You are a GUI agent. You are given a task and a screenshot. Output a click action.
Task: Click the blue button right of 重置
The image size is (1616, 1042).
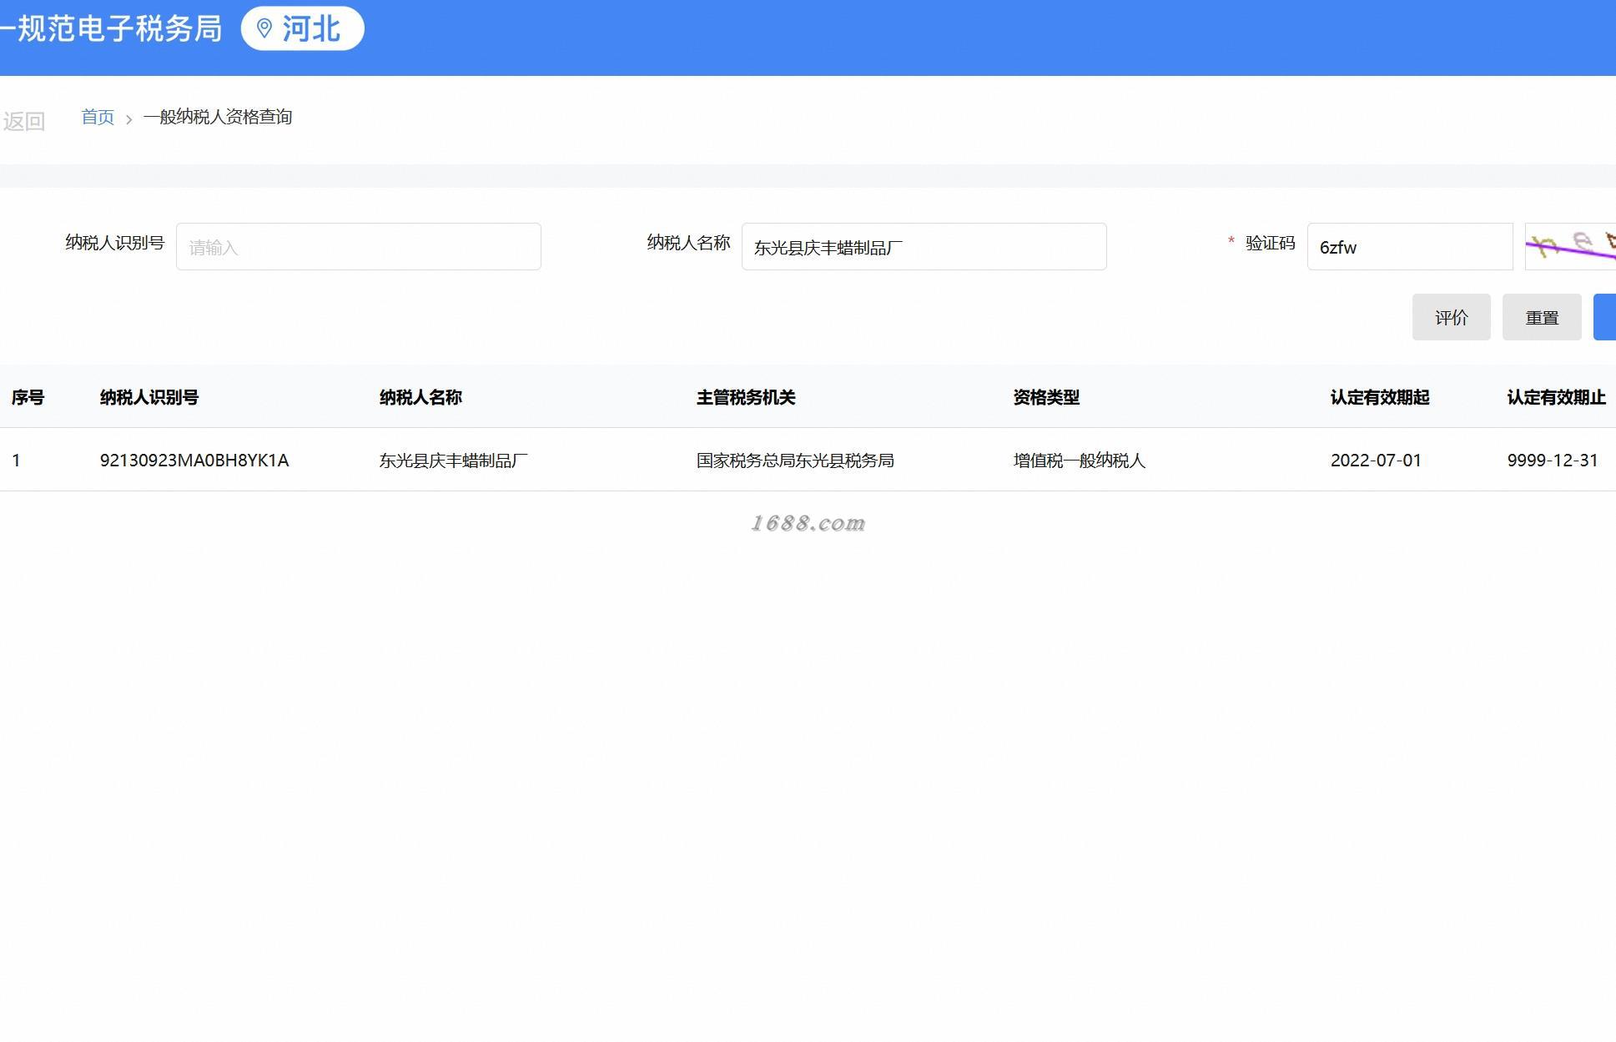(1604, 317)
